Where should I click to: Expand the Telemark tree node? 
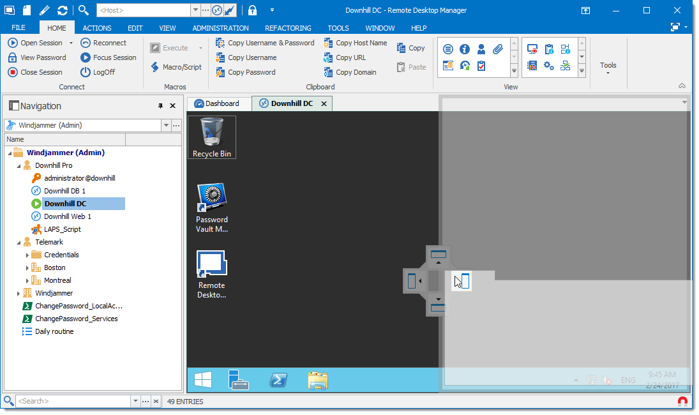click(x=19, y=242)
